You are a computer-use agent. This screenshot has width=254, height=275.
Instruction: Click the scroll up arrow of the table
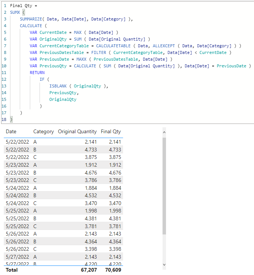click(x=164, y=132)
